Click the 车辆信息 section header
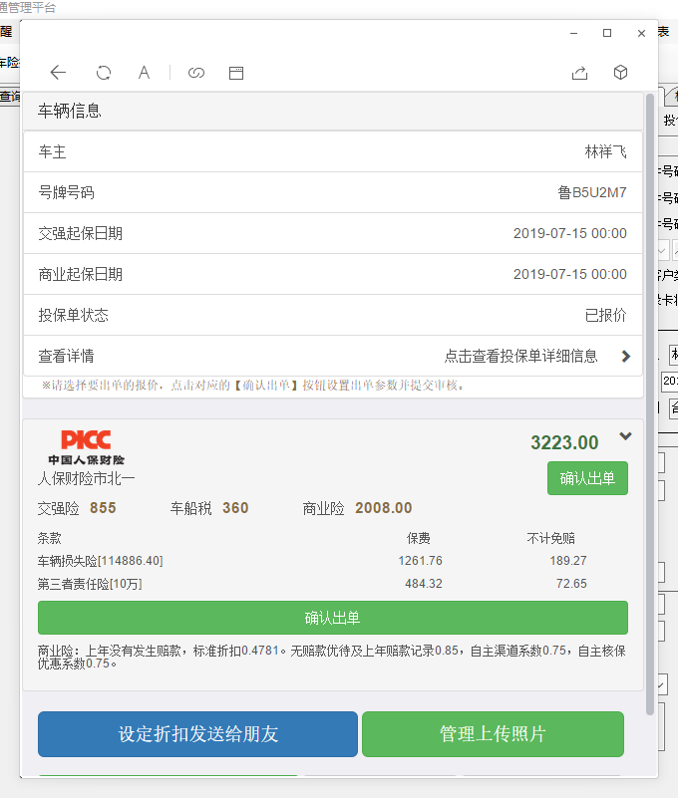 (x=333, y=111)
